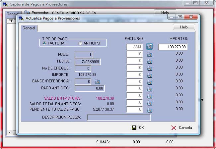Click the DESCRIPCION POLIZA text field
This screenshot has height=149, width=216.
tap(119, 118)
